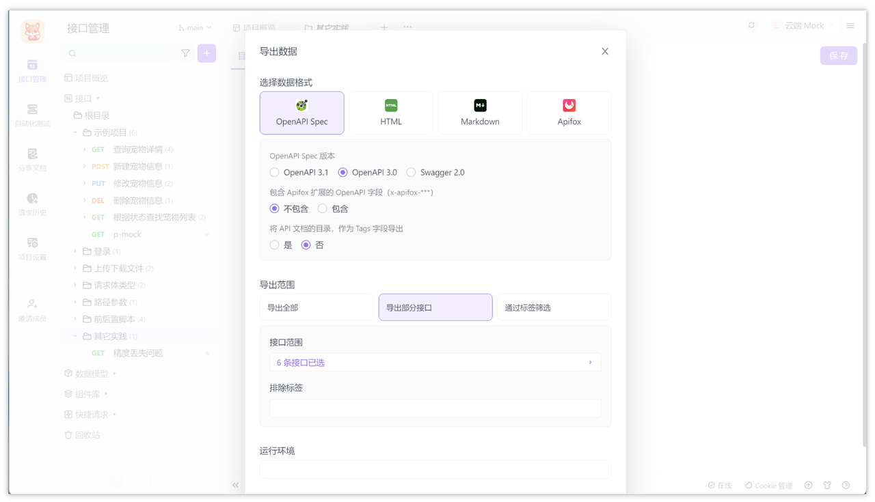The height and width of the screenshot is (502, 875).
Task: Close the 导出数据 dialog
Action: point(605,51)
